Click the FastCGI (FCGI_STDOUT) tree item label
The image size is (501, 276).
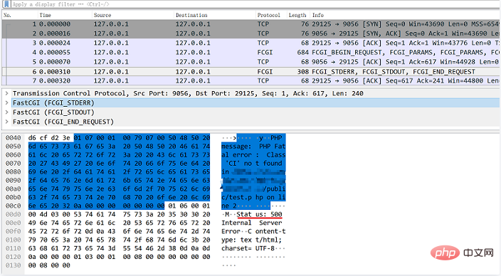53,112
